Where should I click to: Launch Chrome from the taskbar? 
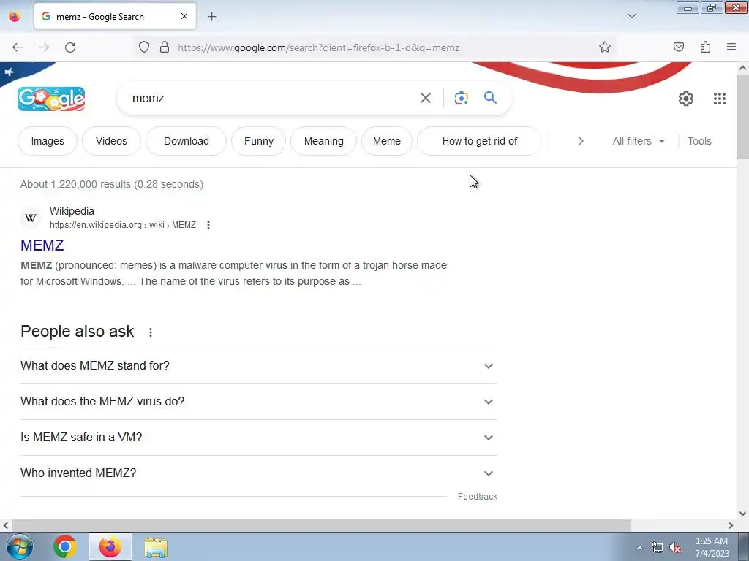[x=65, y=546]
